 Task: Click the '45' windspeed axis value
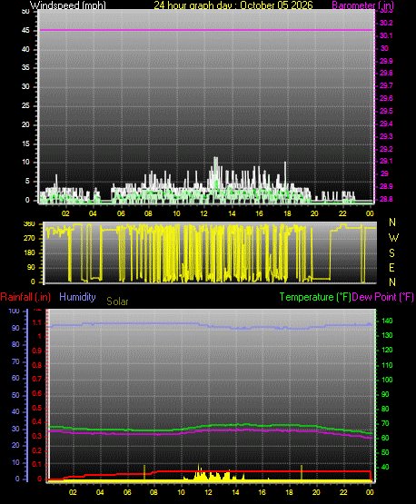[x=25, y=31]
